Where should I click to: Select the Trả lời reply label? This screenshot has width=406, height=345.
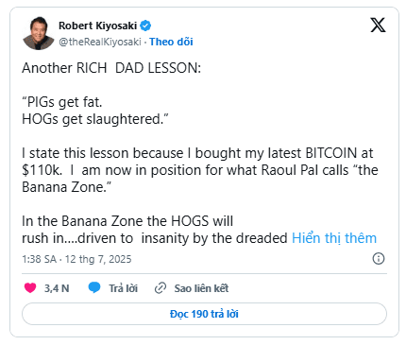(123, 288)
